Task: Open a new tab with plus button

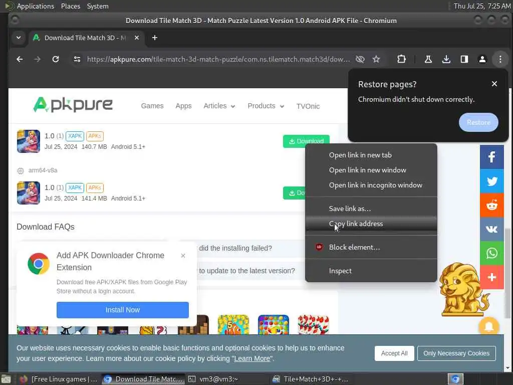Action: (x=155, y=38)
